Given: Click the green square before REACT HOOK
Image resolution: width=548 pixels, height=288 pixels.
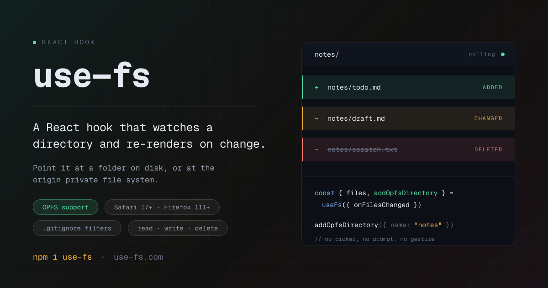Looking at the screenshot, I should tap(34, 42).
